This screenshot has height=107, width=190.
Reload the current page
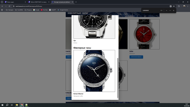click(x=9, y=6)
